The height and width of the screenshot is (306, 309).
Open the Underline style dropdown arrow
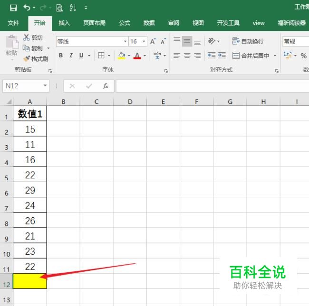pos(89,56)
